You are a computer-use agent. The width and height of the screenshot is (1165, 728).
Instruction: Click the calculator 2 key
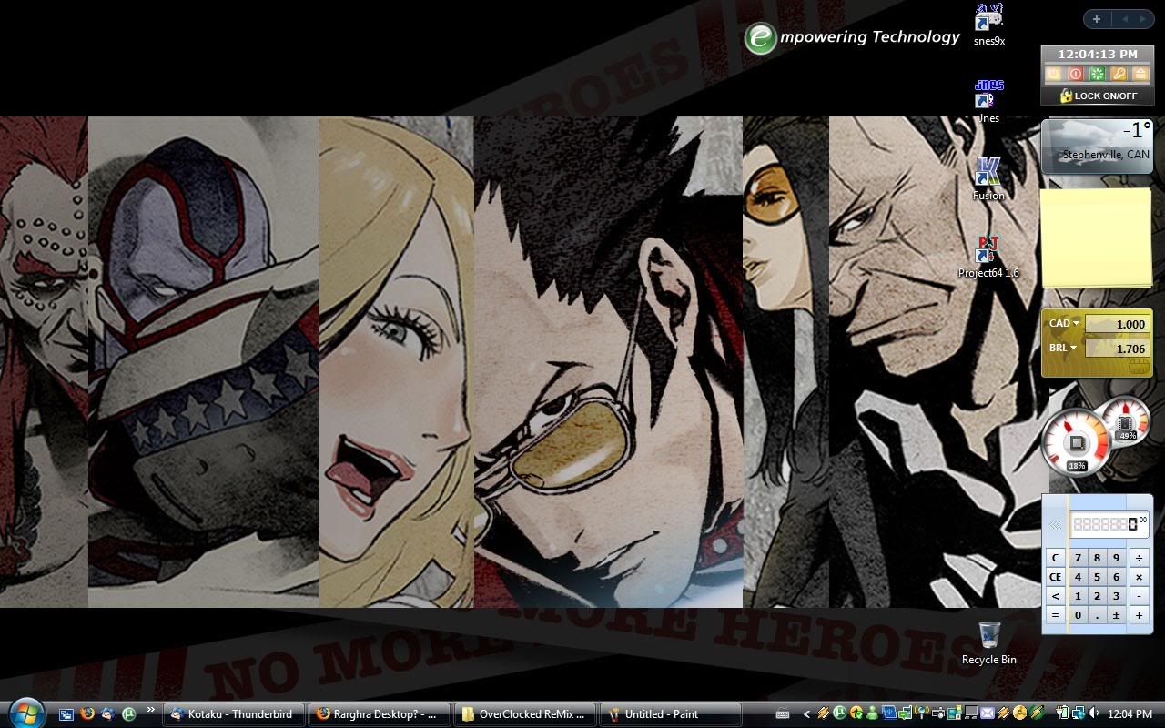click(1098, 596)
